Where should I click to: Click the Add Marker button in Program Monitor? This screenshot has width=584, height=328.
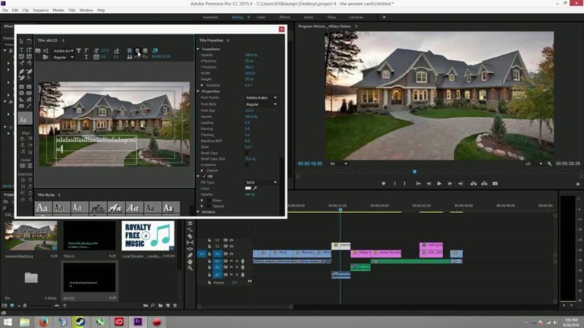[x=383, y=184]
